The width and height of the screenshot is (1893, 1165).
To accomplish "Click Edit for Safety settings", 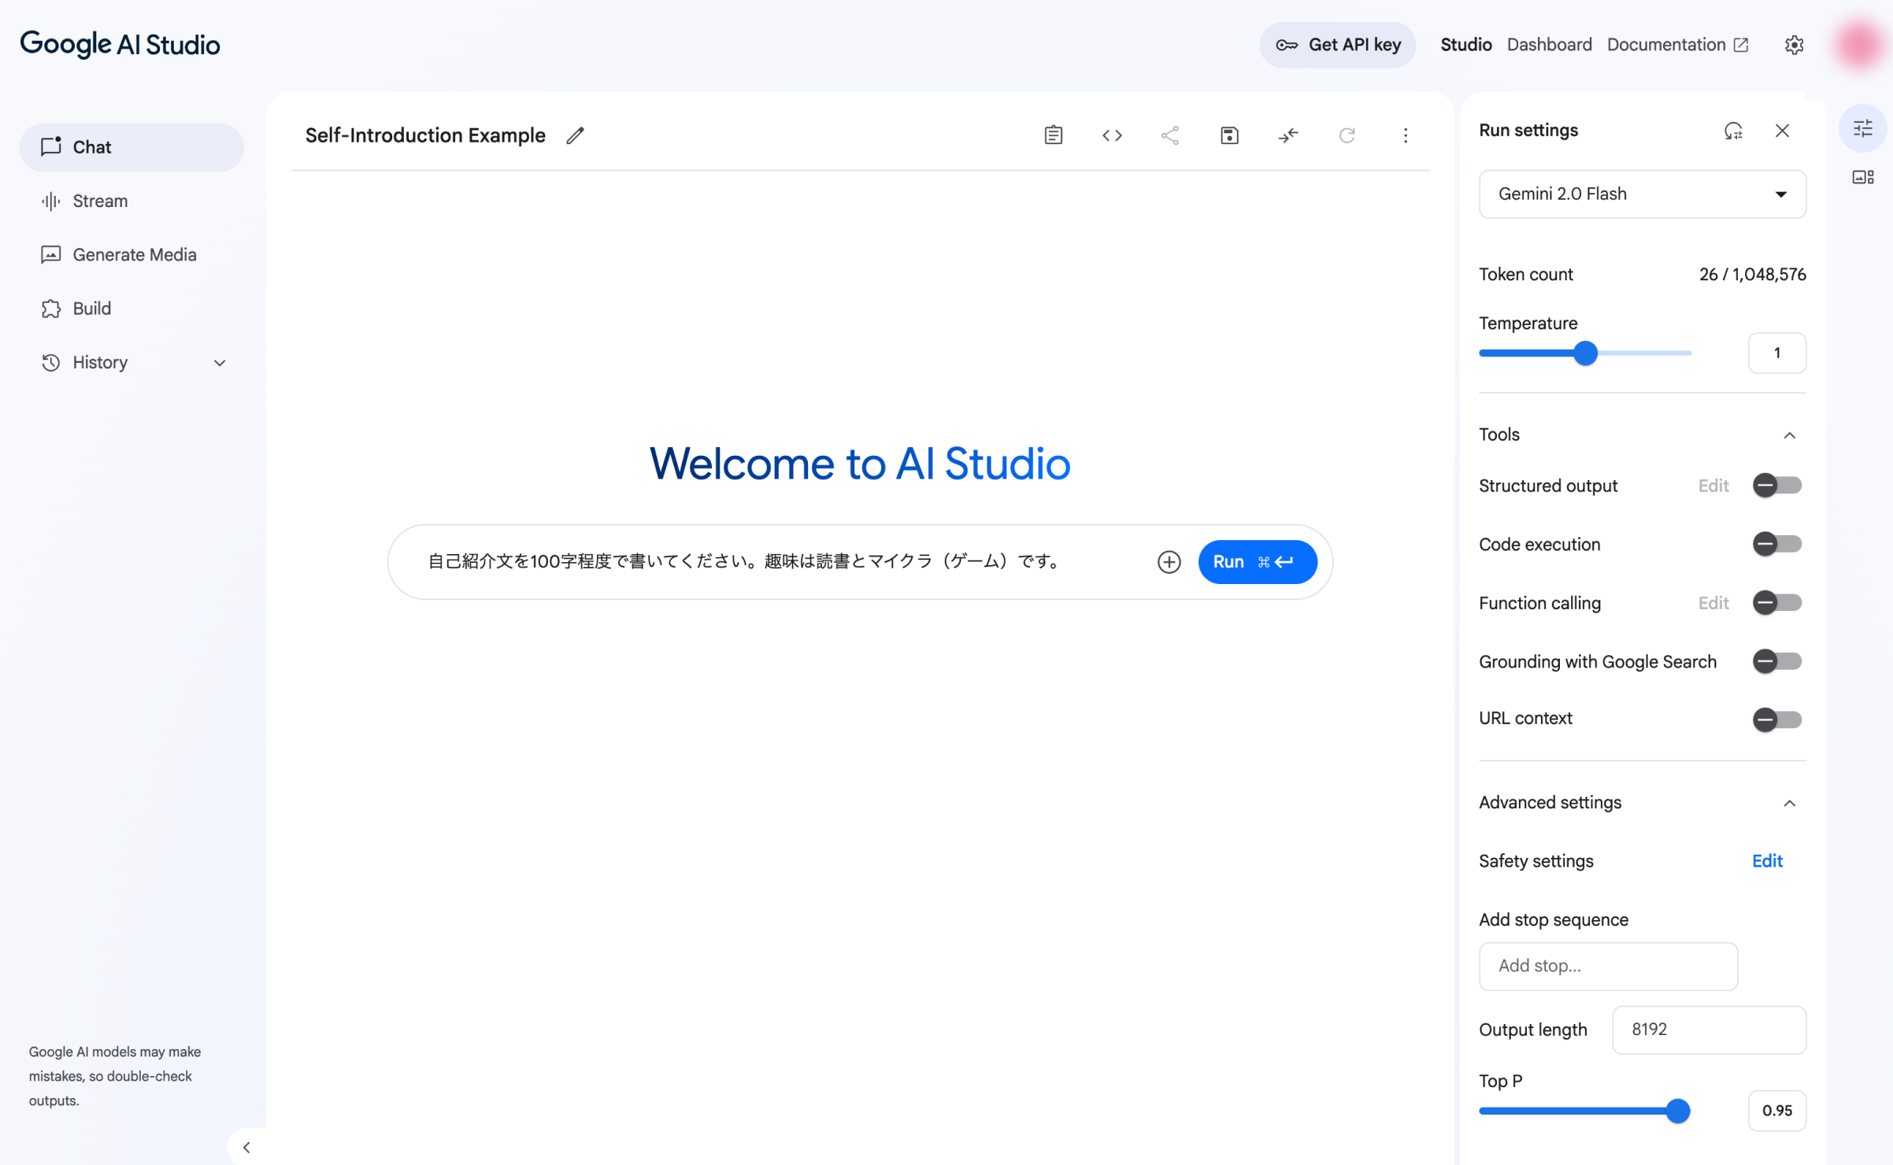I will point(1767,861).
